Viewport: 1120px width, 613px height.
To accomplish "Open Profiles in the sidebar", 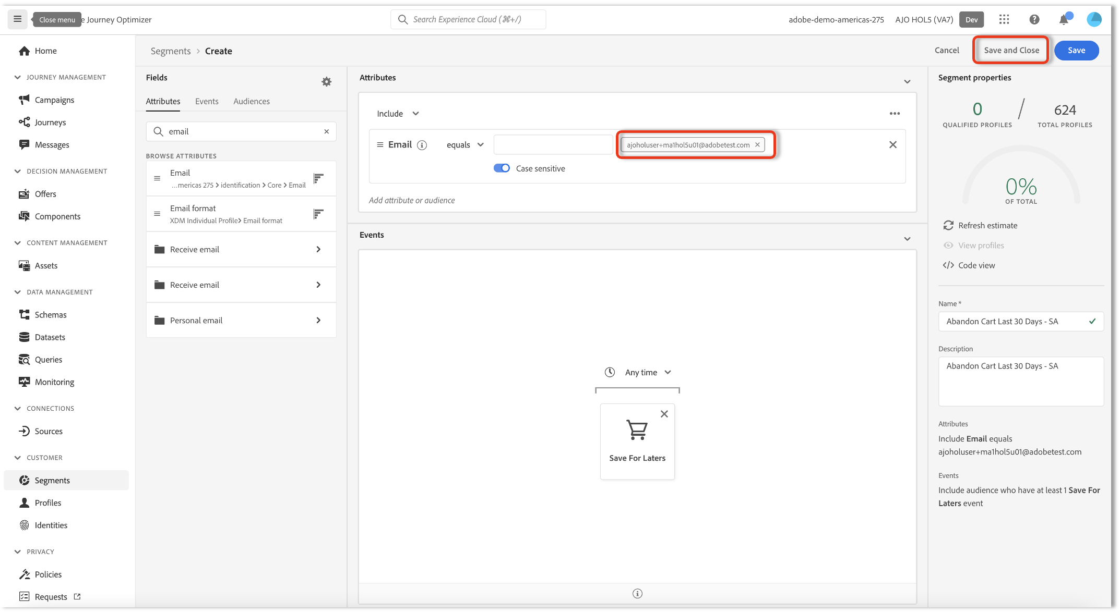I will pos(48,502).
